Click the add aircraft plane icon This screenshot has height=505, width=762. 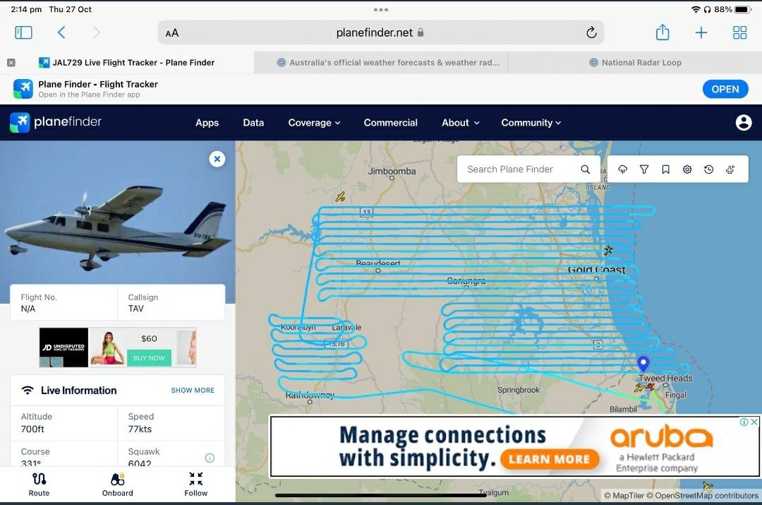click(x=730, y=170)
